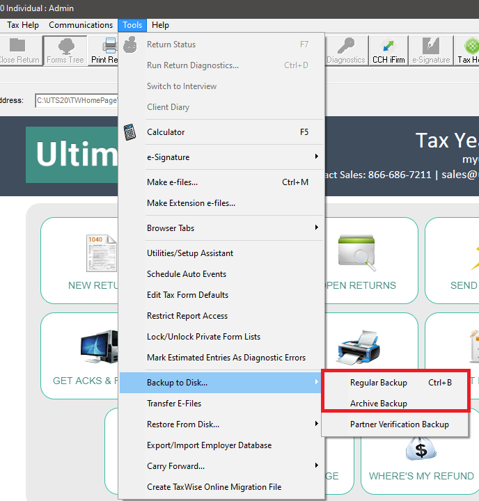Image resolution: width=479 pixels, height=501 pixels.
Task: Expand the Restore From Disk... submenu
Action: (x=221, y=424)
